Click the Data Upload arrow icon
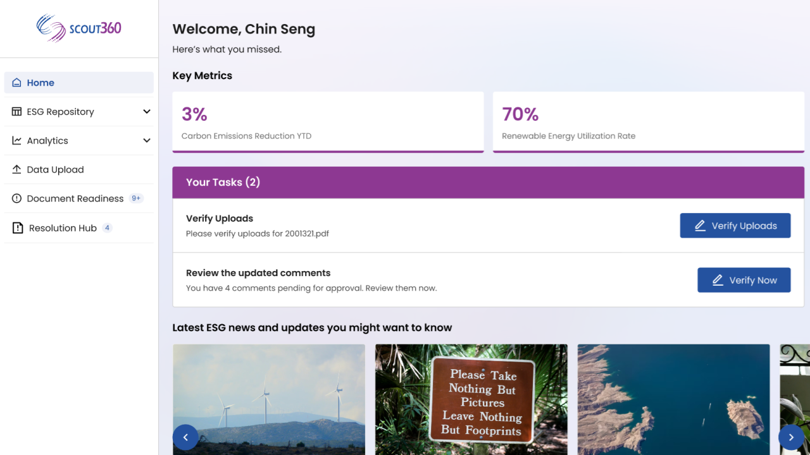 [x=16, y=169]
